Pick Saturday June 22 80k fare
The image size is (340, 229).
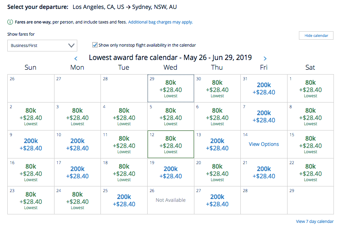coord(310,172)
